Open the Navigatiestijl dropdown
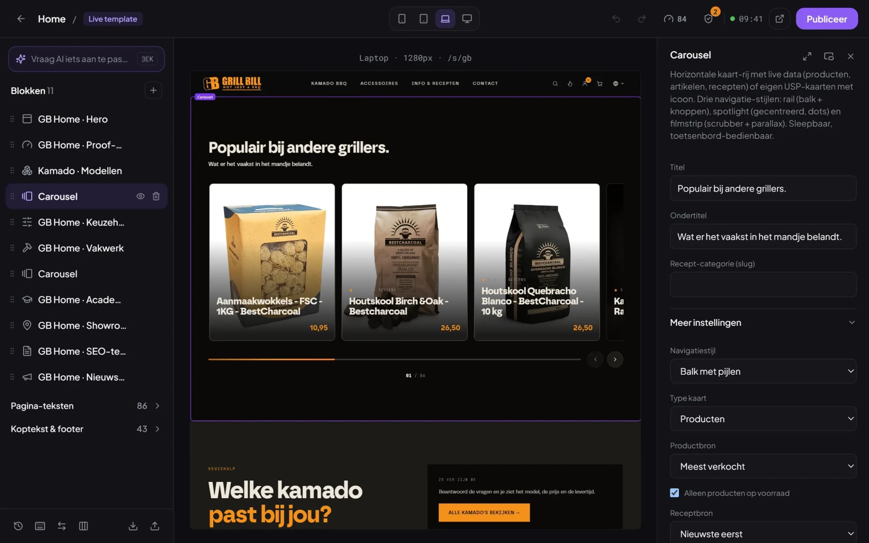The height and width of the screenshot is (543, 869). [x=763, y=371]
